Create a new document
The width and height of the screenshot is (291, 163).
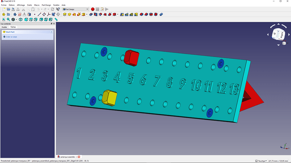[x=4, y=9]
